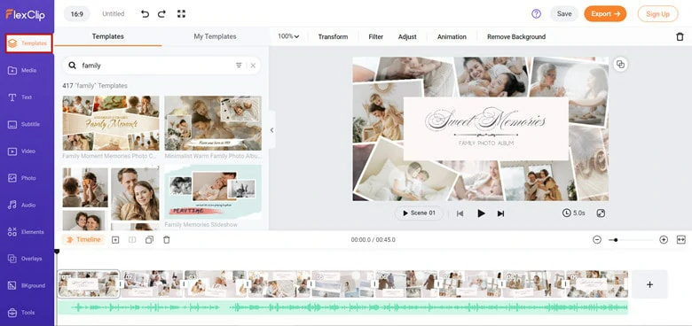Toggle fit-timeline-to-width icon

coord(680,240)
